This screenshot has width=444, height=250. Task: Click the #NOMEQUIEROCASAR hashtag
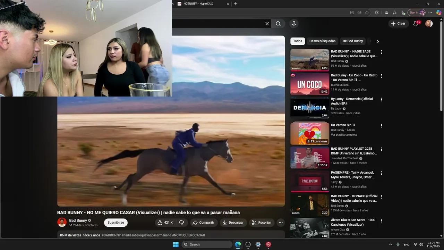188,235
